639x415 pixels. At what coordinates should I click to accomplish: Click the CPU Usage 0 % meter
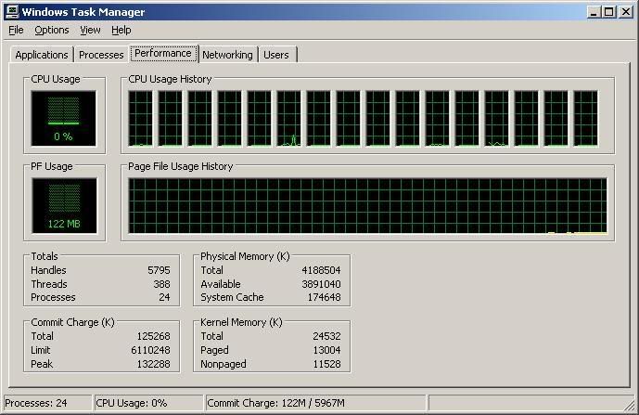[64, 118]
